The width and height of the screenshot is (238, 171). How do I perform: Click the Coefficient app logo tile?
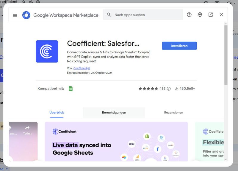click(x=47, y=51)
